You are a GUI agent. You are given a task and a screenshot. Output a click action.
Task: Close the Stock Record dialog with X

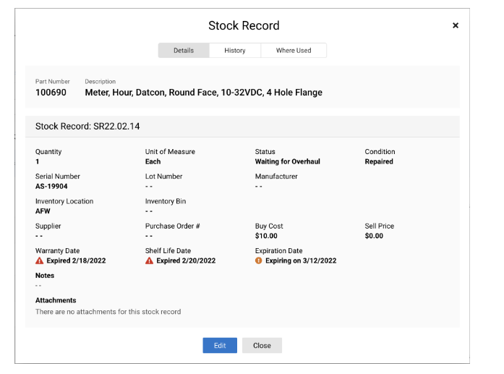click(x=455, y=25)
